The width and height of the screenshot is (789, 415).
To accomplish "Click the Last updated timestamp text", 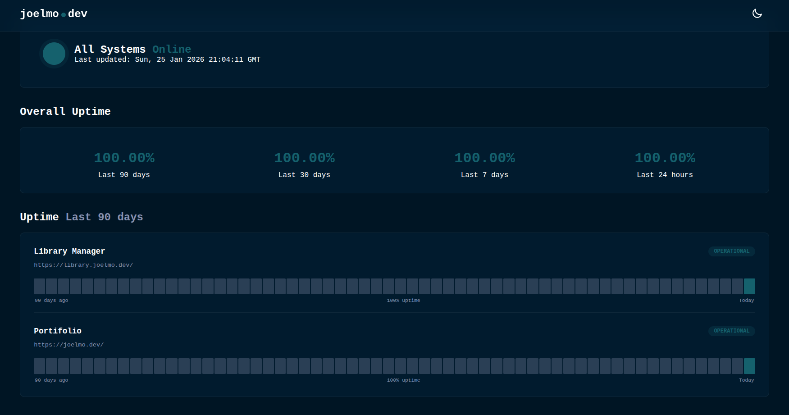I will coord(167,59).
